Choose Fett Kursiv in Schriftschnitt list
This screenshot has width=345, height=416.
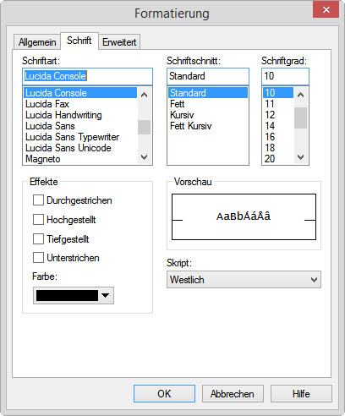click(x=191, y=126)
